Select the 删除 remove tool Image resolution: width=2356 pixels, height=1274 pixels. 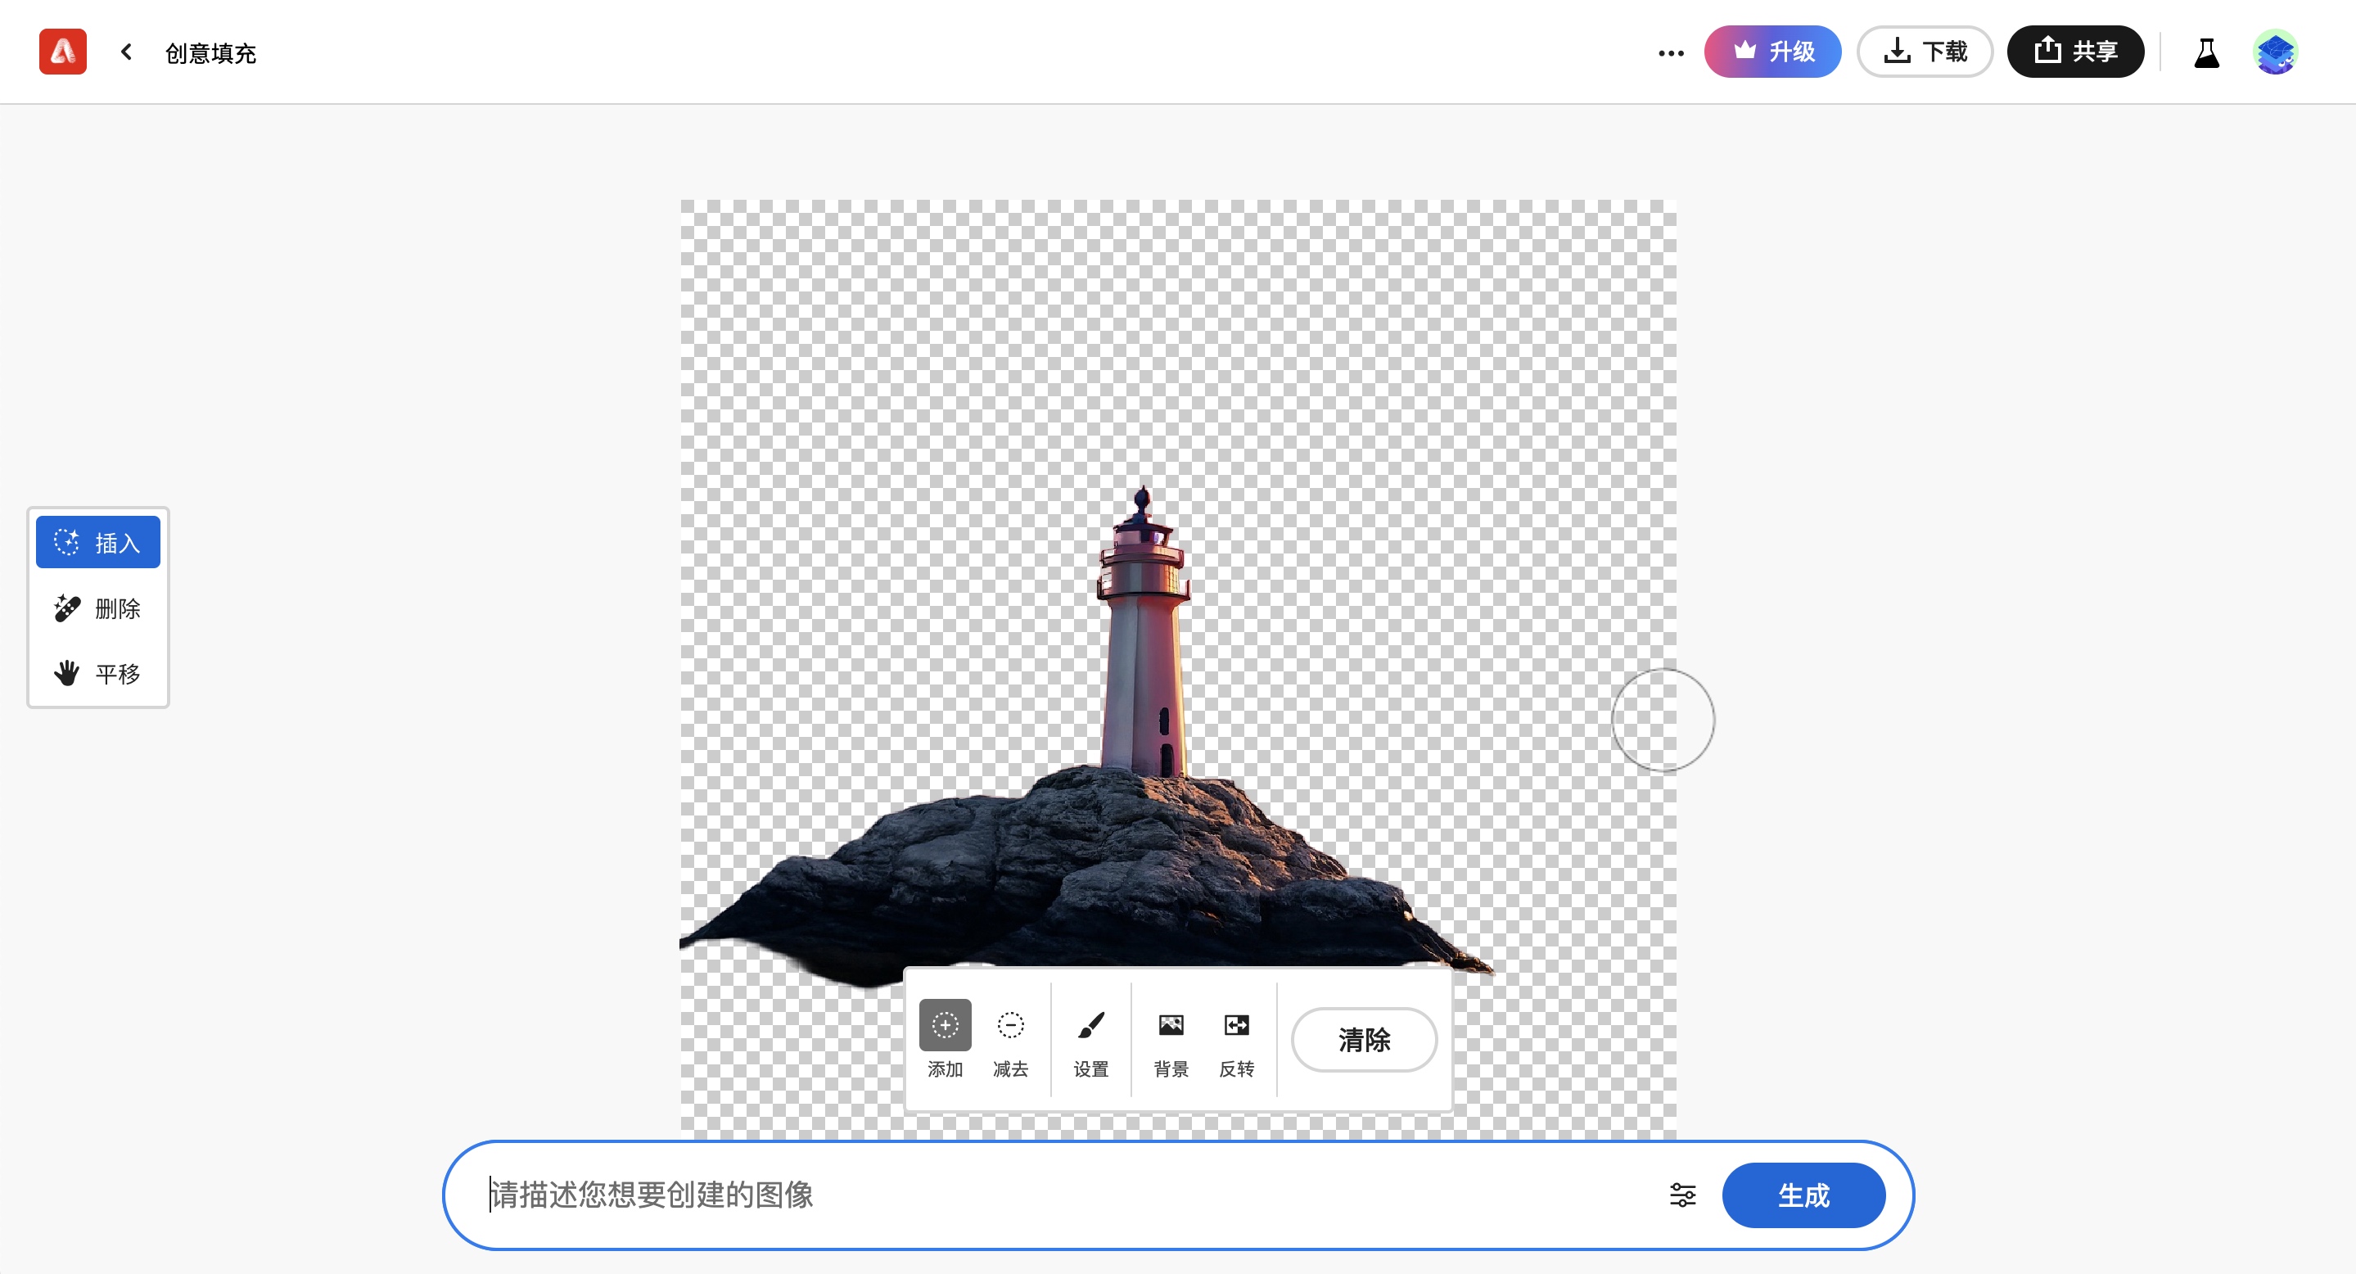click(98, 608)
